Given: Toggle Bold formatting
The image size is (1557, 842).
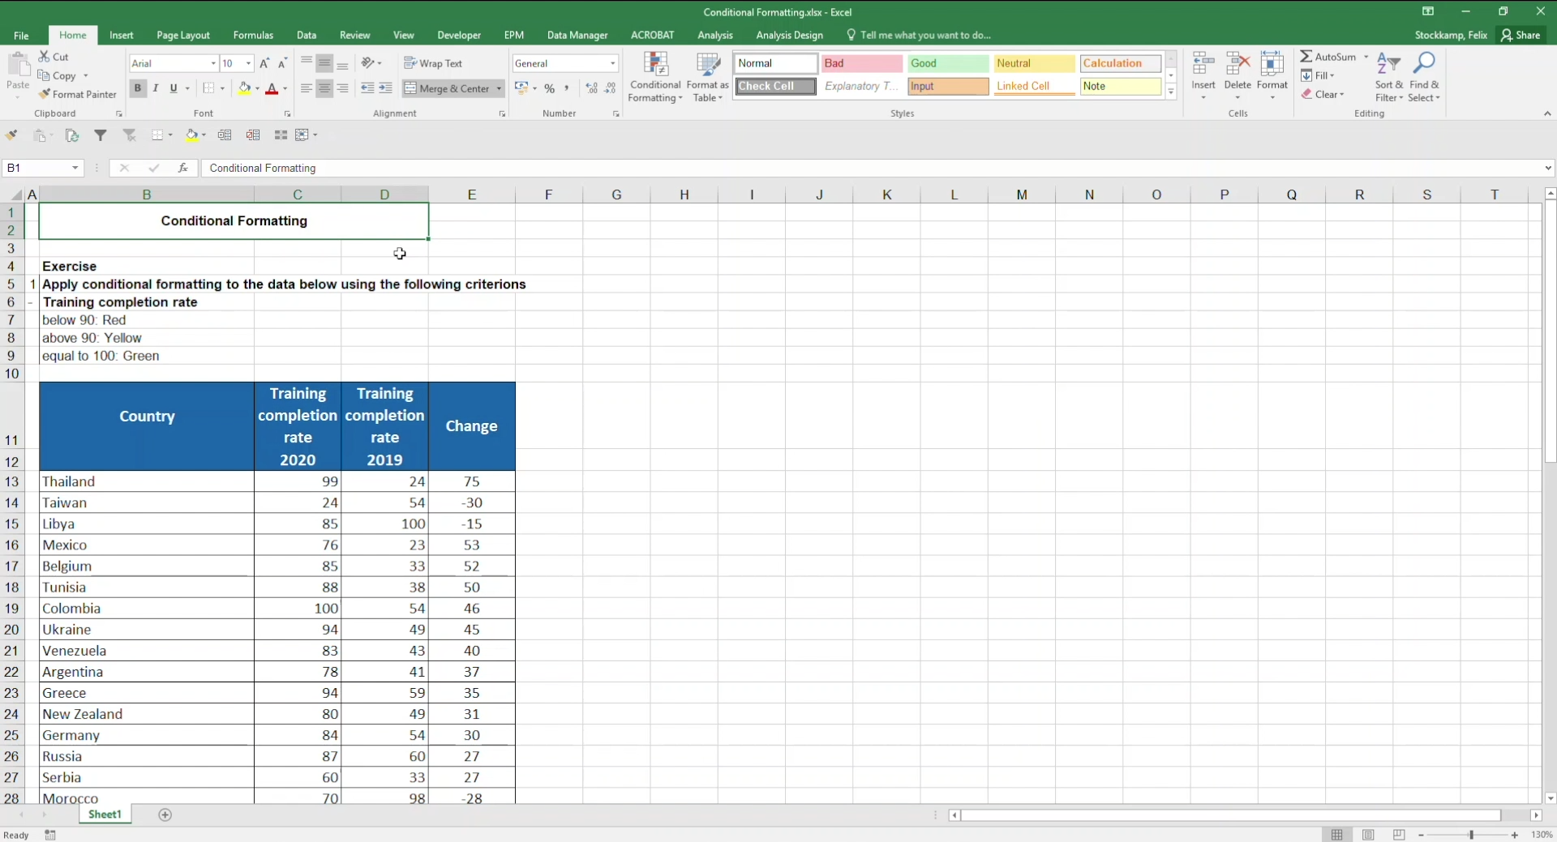Looking at the screenshot, I should coord(137,88).
